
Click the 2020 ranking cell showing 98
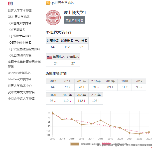tap(53, 101)
